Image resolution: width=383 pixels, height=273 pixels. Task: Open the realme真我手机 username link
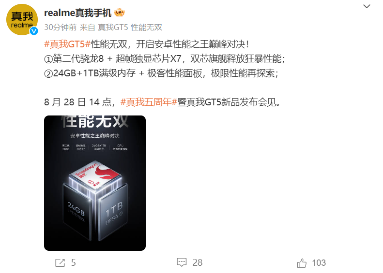(77, 13)
